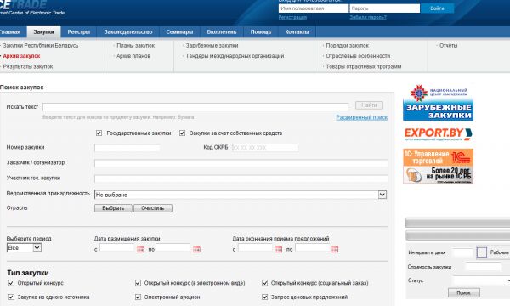Uncheck Закупка из одного источника

pyautogui.click(x=11, y=297)
